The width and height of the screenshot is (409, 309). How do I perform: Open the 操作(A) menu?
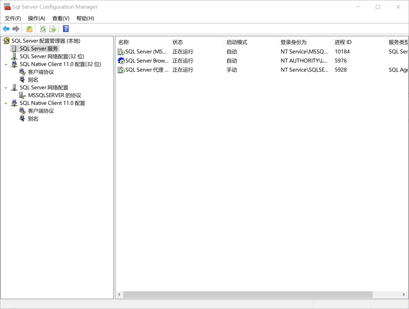click(x=37, y=18)
